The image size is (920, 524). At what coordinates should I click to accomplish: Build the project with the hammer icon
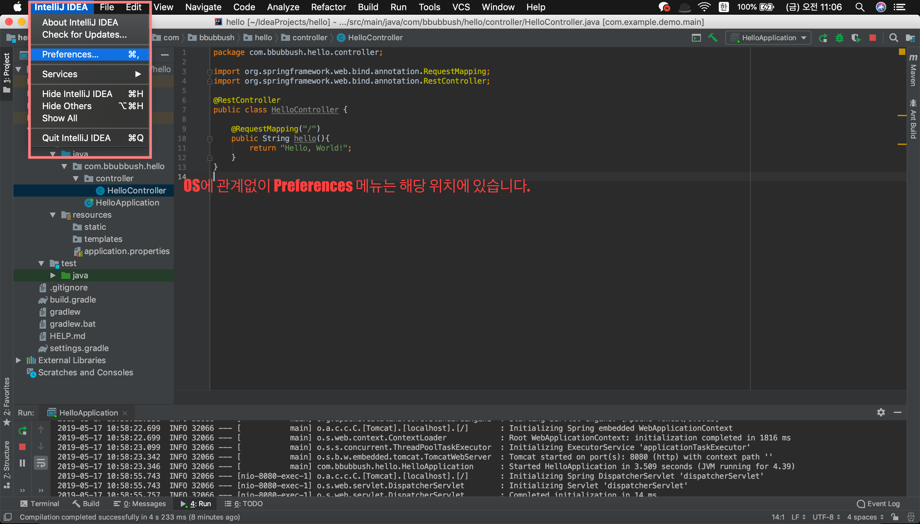713,37
